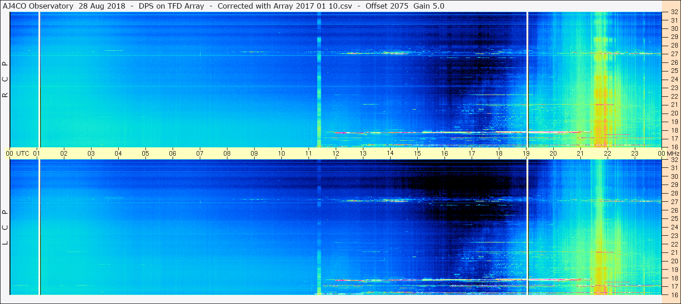Click the vertical 'L C P' panel label
681x304 pixels.
(5, 227)
